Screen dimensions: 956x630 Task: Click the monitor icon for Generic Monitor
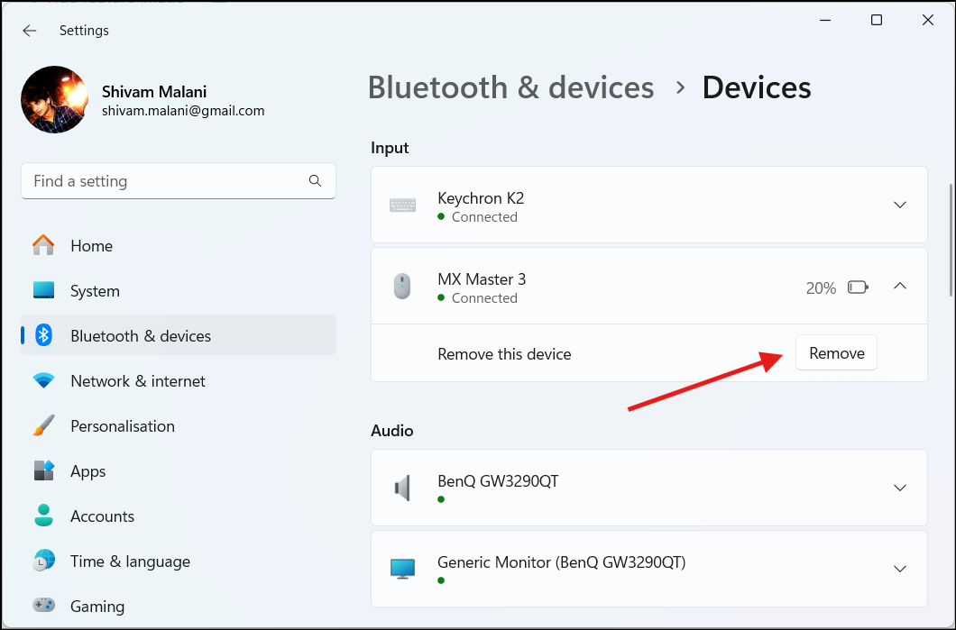point(402,566)
